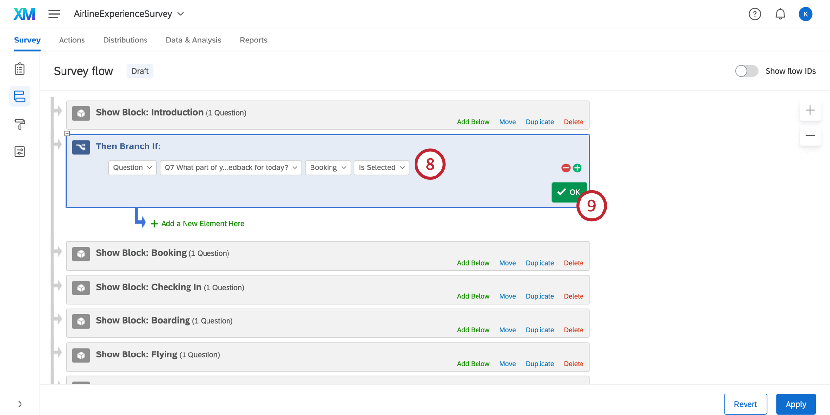Toggle Show flow IDs switch
The height and width of the screenshot is (415, 830).
pyautogui.click(x=747, y=71)
